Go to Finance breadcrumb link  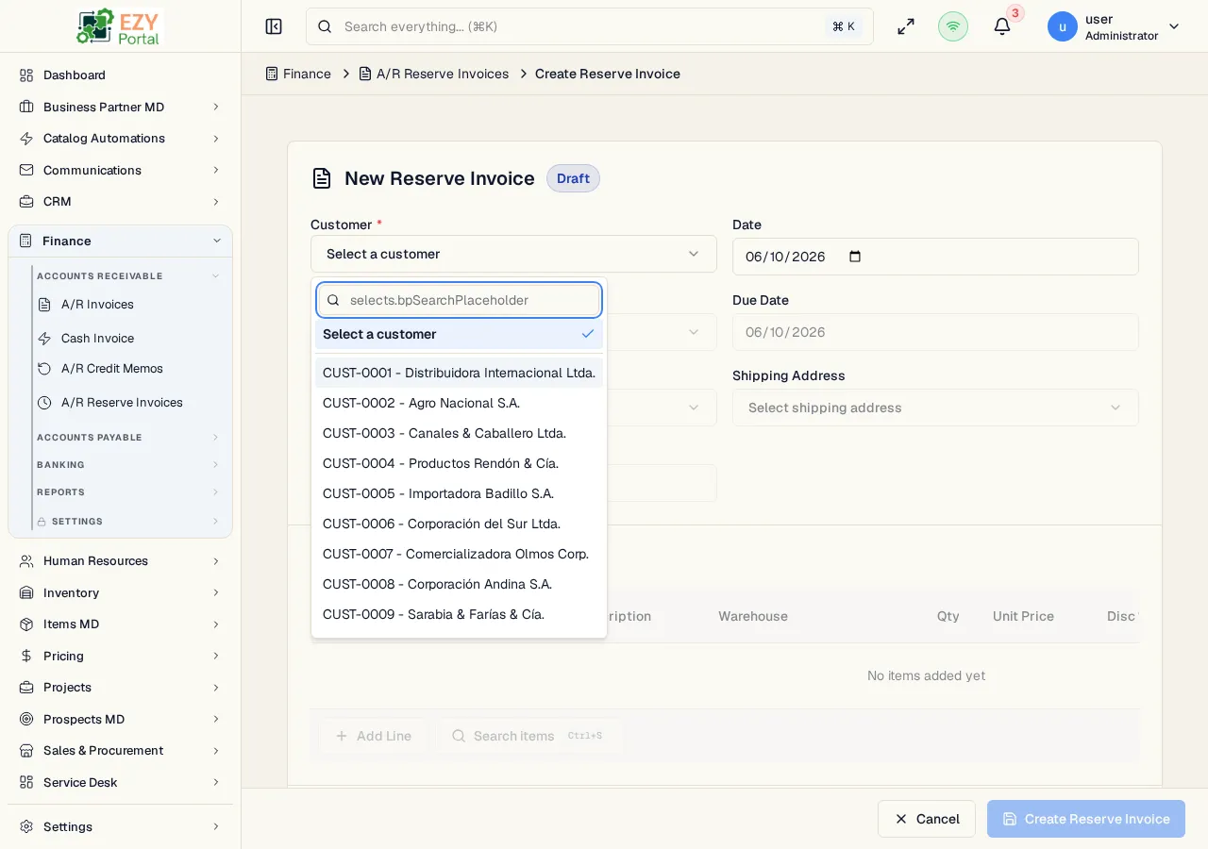298,74
